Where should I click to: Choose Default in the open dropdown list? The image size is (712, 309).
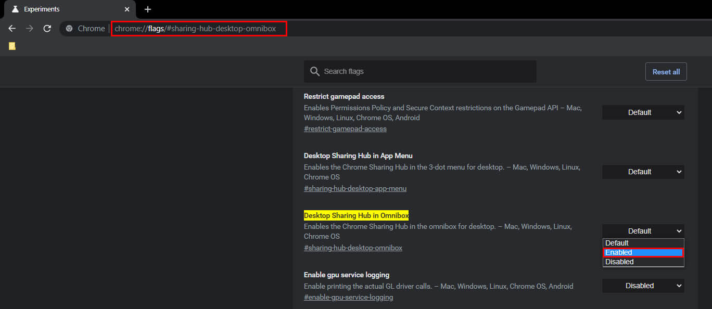pos(643,243)
